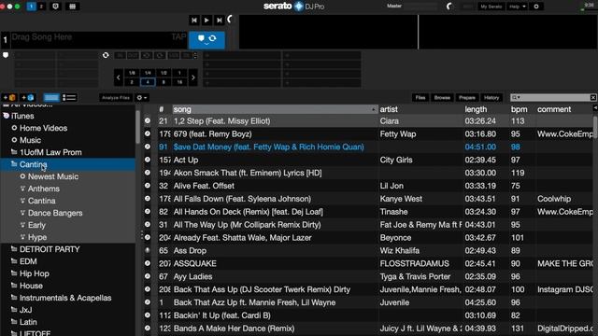Click the crate list vertical scrollbar
This screenshot has height=336, width=598.
[137, 128]
